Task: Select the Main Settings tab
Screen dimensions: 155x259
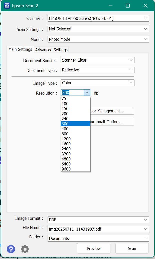Action: coord(20,49)
